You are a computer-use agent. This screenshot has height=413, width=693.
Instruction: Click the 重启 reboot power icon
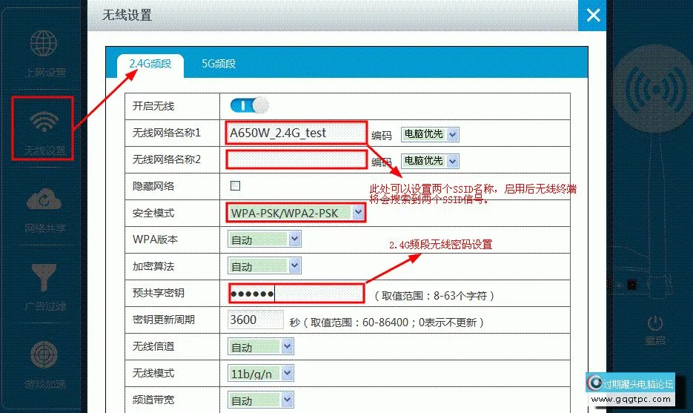654,327
